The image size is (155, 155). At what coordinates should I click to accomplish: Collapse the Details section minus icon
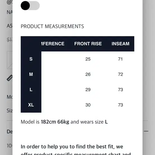tap(146, 131)
